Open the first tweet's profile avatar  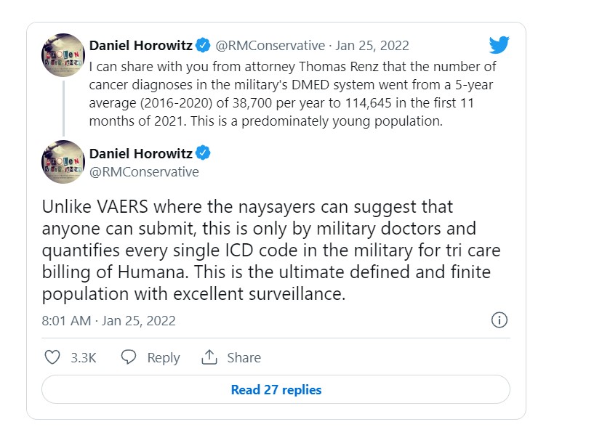coord(63,54)
